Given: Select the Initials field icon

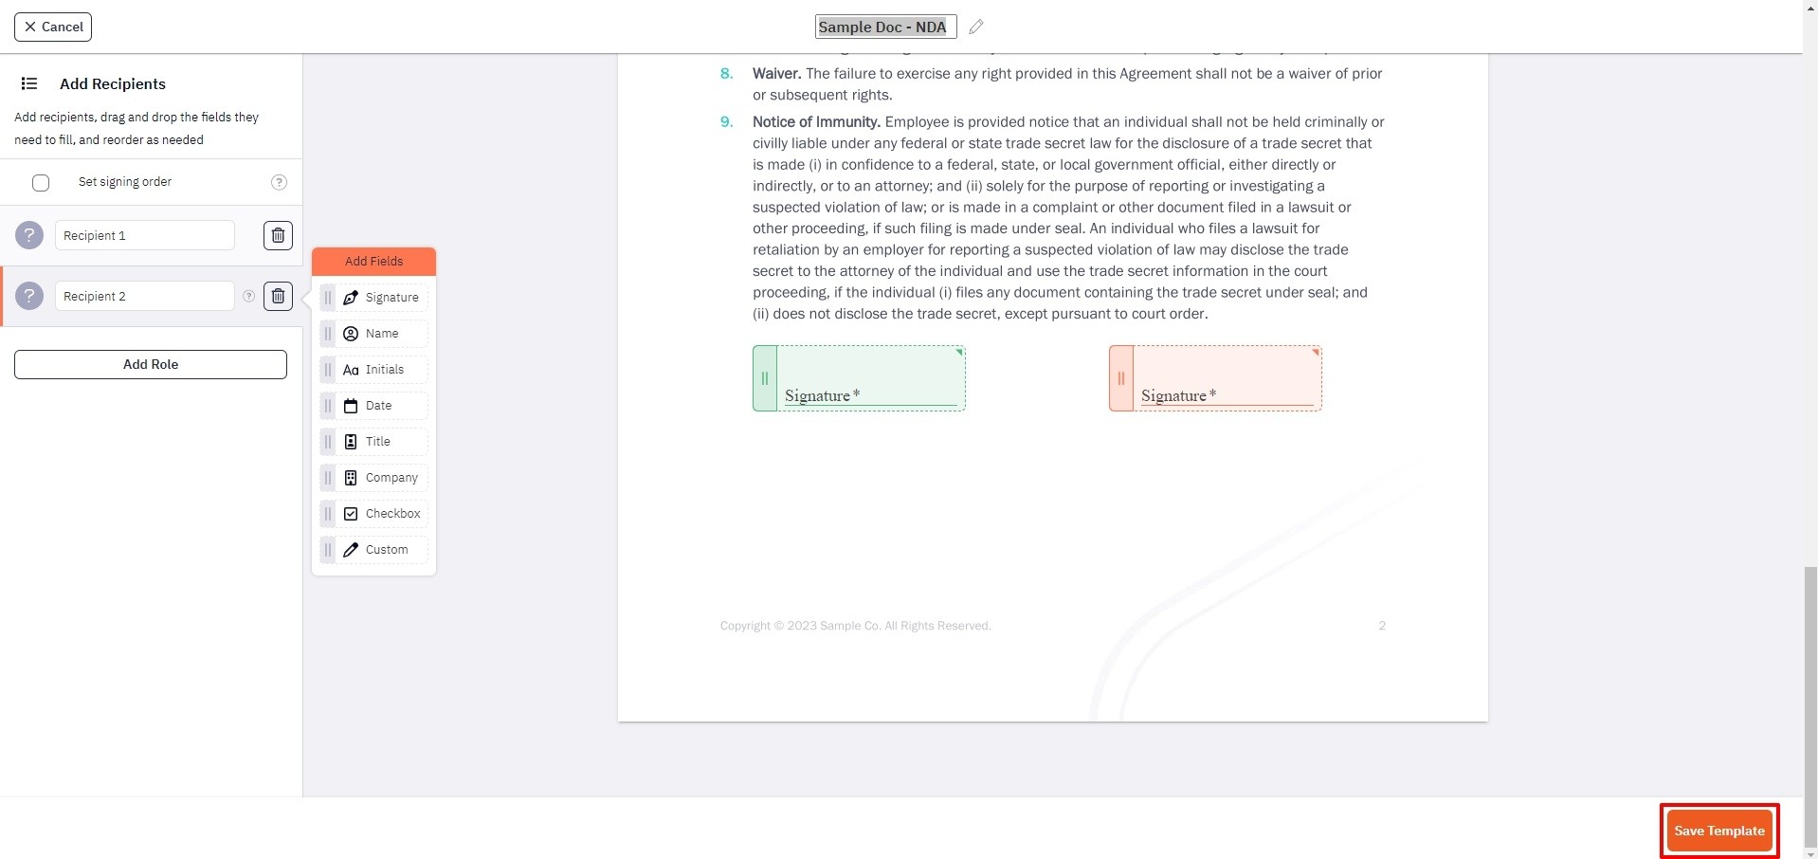Looking at the screenshot, I should coord(351,370).
